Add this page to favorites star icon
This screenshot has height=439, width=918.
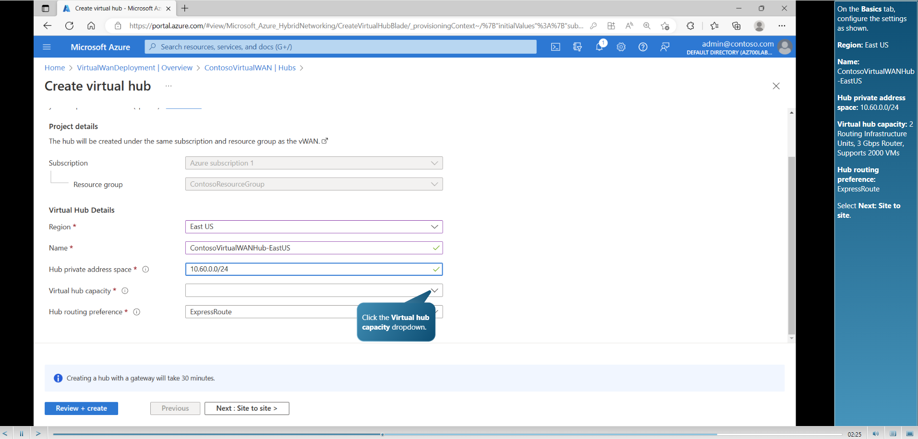pyautogui.click(x=665, y=26)
